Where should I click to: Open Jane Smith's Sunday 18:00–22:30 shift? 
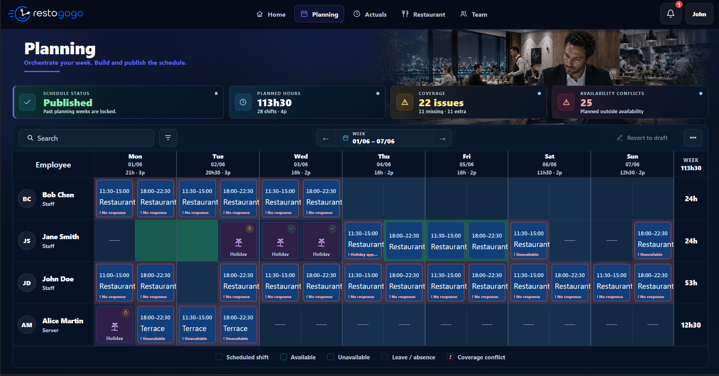[x=653, y=241]
